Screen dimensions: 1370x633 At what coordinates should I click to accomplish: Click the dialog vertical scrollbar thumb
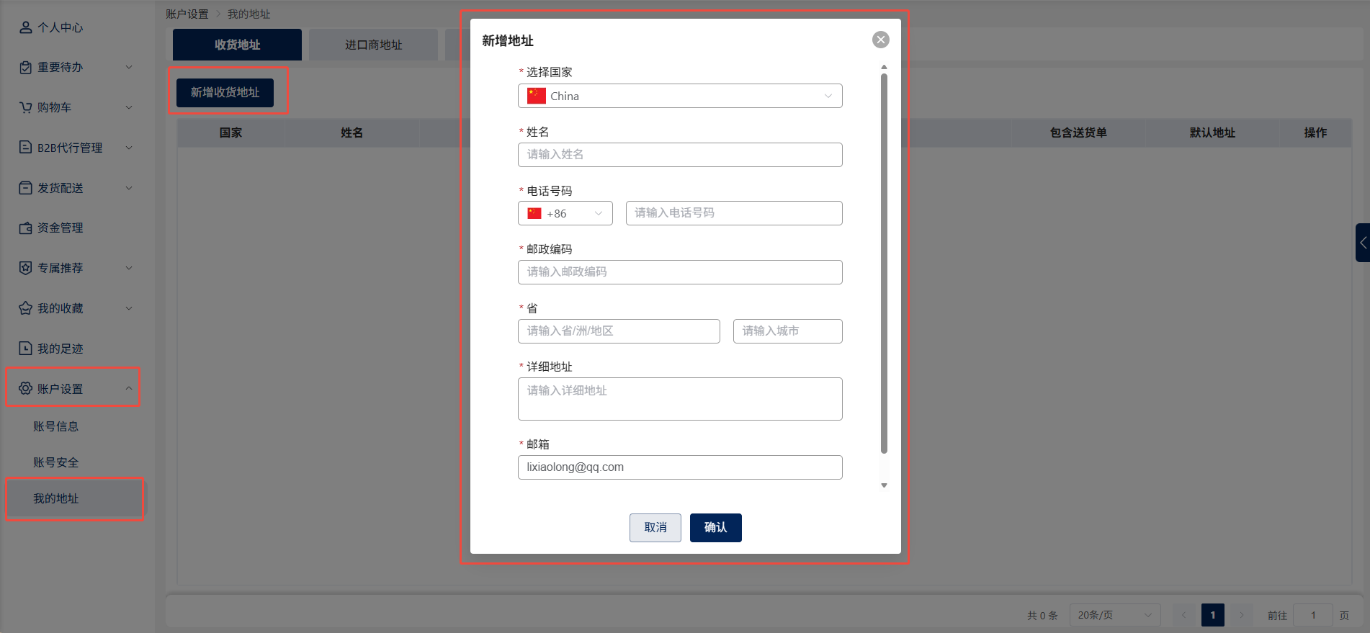884,264
